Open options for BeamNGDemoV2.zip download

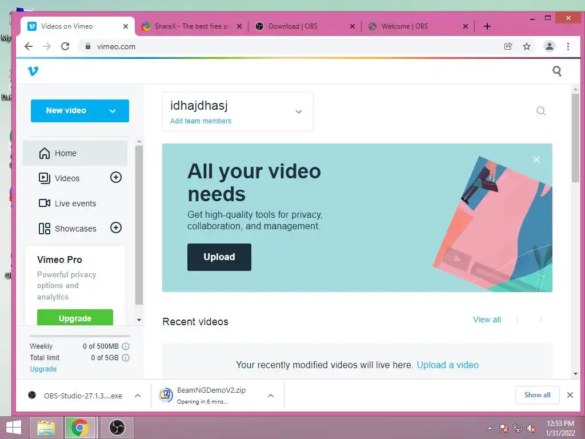(x=271, y=396)
